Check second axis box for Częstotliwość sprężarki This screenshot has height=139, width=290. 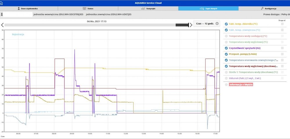coord(282,48)
